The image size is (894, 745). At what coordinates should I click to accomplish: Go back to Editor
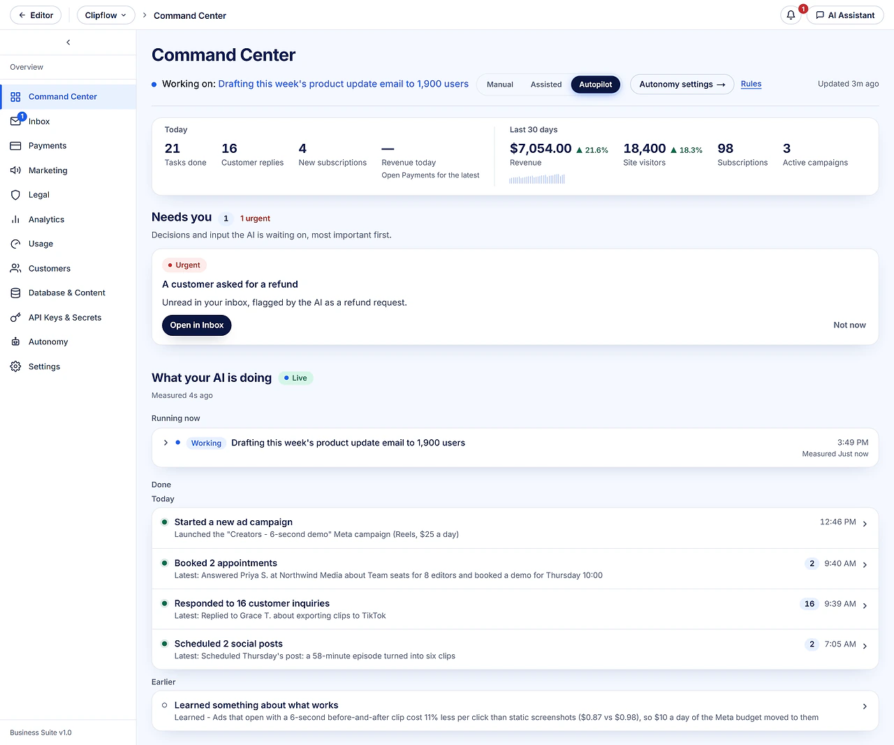coord(36,15)
